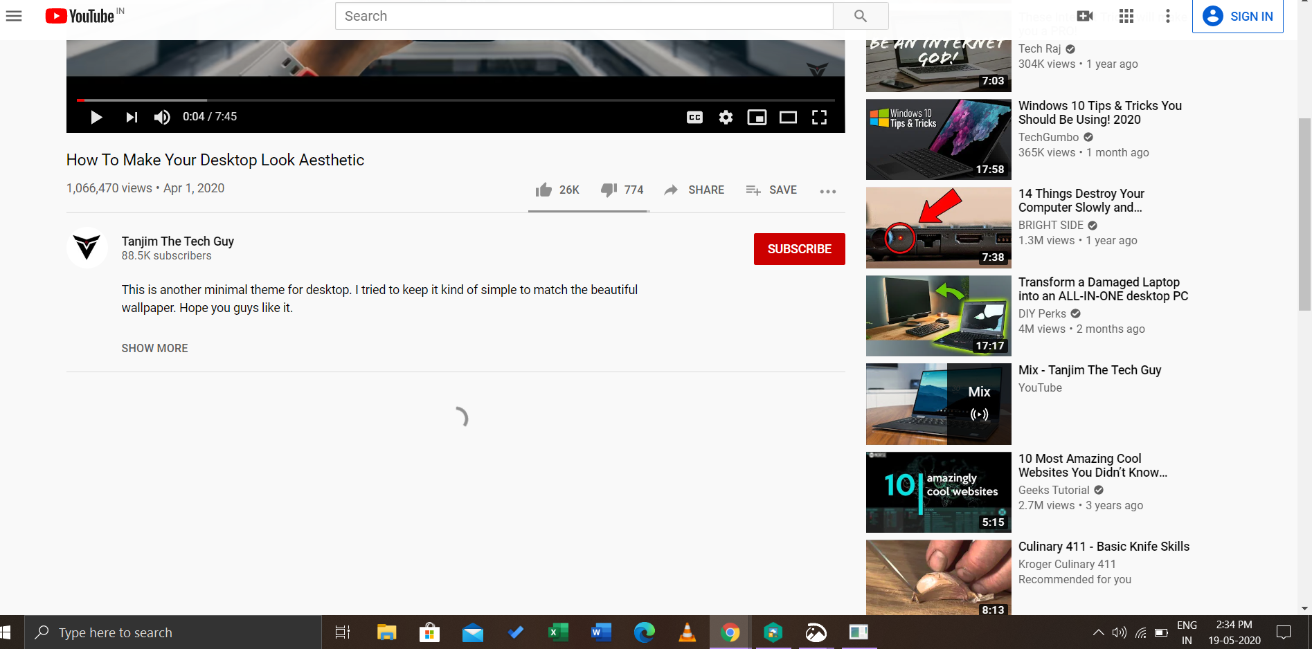Open 'Culinary 411 - Basic Knife Skills' title
Image resolution: width=1312 pixels, height=649 pixels.
pyautogui.click(x=1104, y=547)
